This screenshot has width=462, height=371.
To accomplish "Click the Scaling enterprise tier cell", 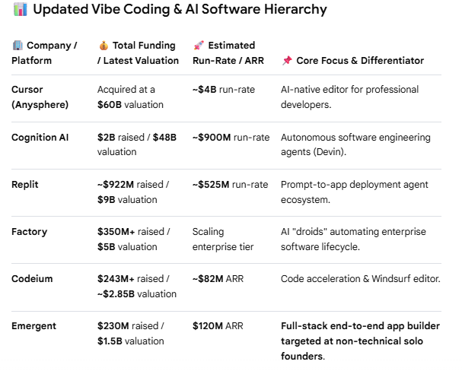I will [223, 239].
